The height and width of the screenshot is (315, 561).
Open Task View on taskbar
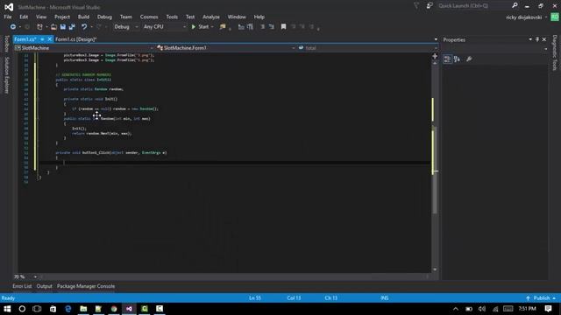click(37, 309)
